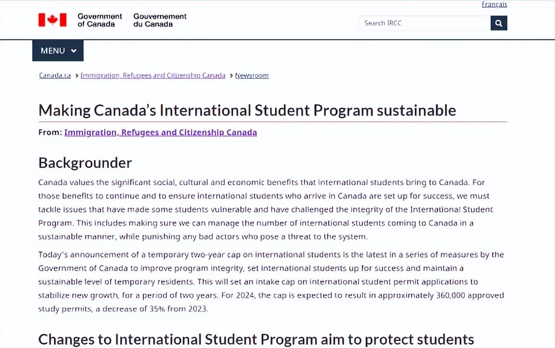Open the Canada.ca breadcrumb link
This screenshot has height=348, width=555.
[x=55, y=76]
